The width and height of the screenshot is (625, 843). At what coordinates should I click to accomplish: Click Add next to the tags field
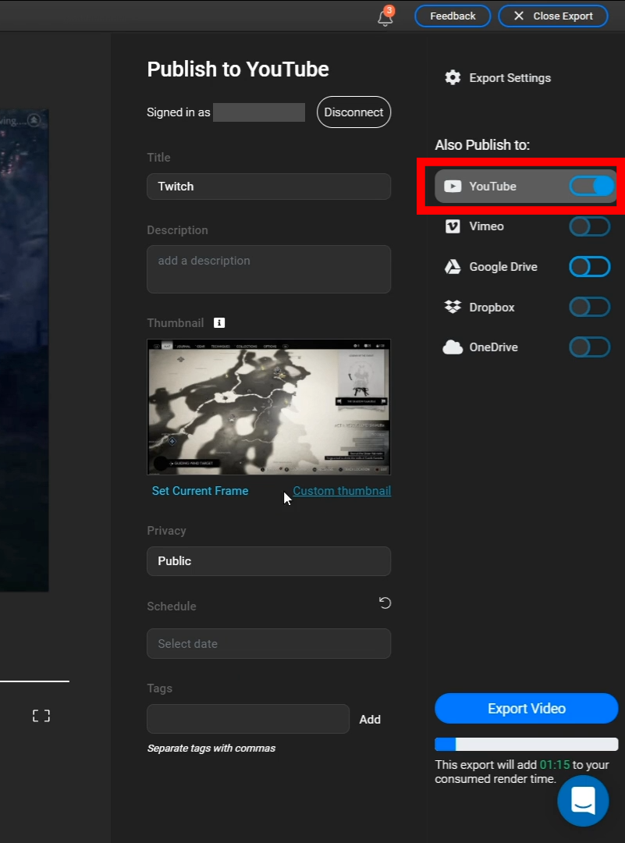(370, 720)
